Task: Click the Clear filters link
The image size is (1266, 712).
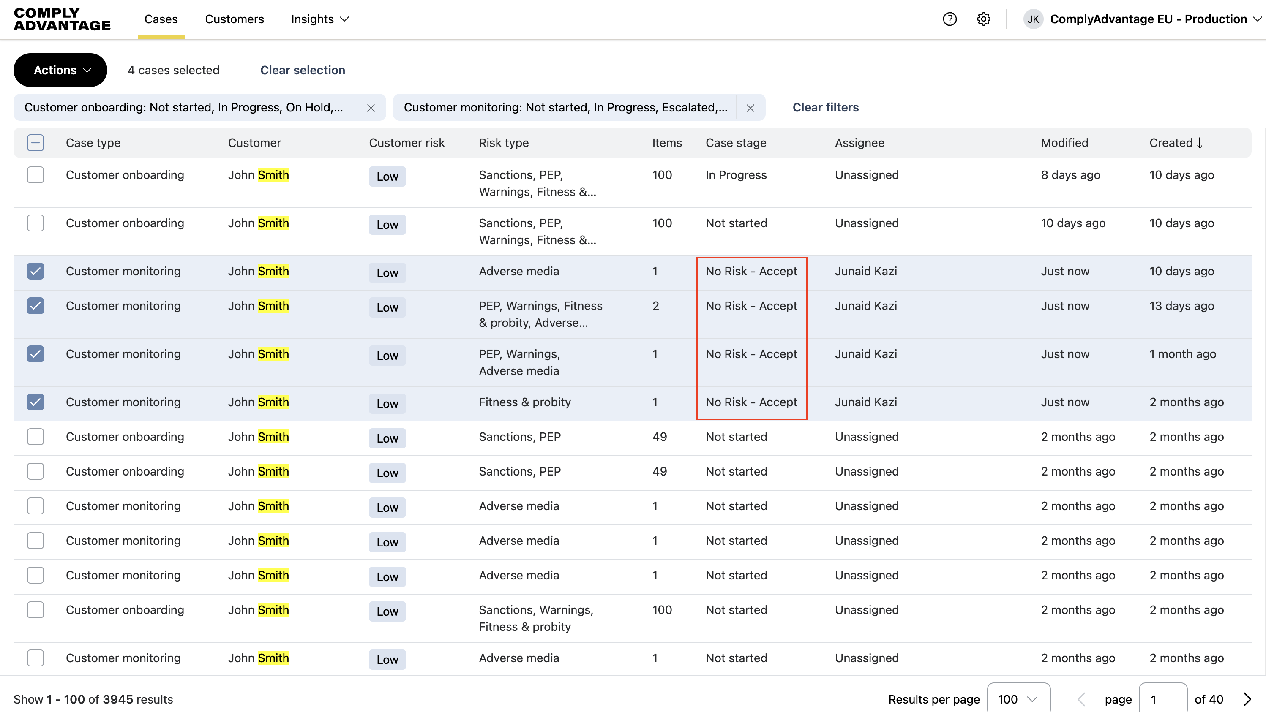Action: [x=825, y=108]
